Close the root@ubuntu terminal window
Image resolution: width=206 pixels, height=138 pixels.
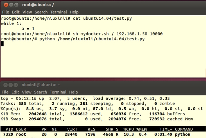click(x=6, y=5)
